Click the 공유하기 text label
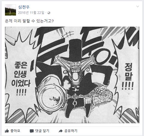The image size is (144, 136). [x=71, y=131]
